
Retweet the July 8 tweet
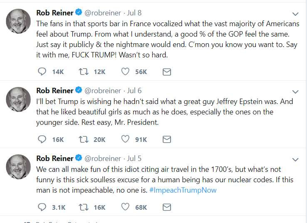(x=83, y=72)
